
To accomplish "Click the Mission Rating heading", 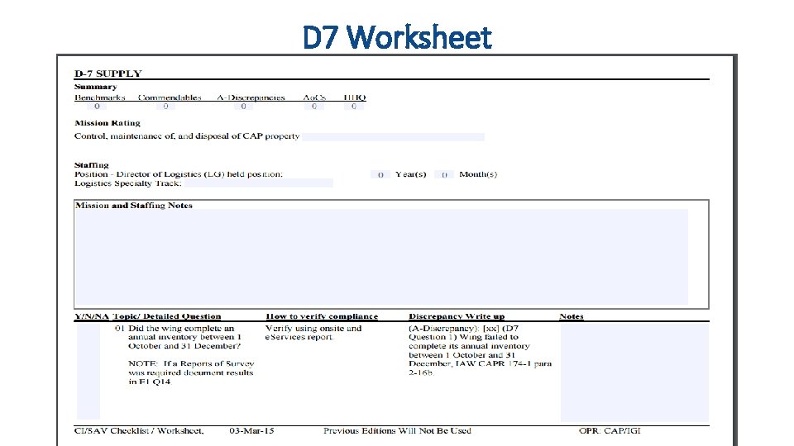I will pos(108,123).
